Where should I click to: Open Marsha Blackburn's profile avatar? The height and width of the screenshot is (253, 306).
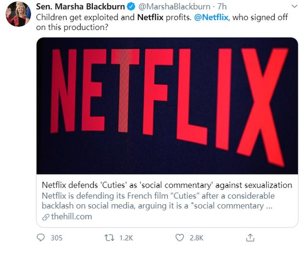point(18,14)
